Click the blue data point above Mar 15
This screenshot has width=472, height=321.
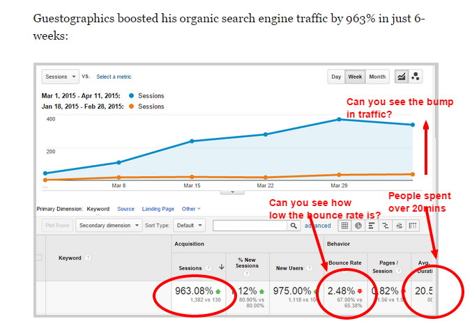pos(192,141)
